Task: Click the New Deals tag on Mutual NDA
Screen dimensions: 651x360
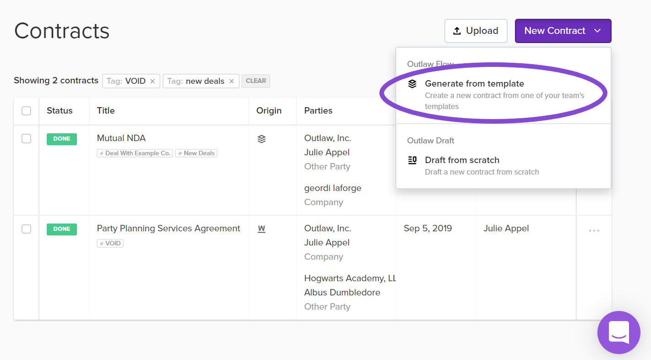Action: (x=197, y=153)
